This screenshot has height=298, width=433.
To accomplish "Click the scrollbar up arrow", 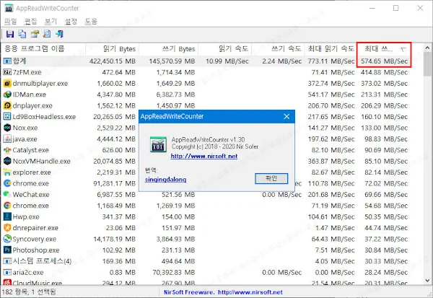I will [x=427, y=48].
